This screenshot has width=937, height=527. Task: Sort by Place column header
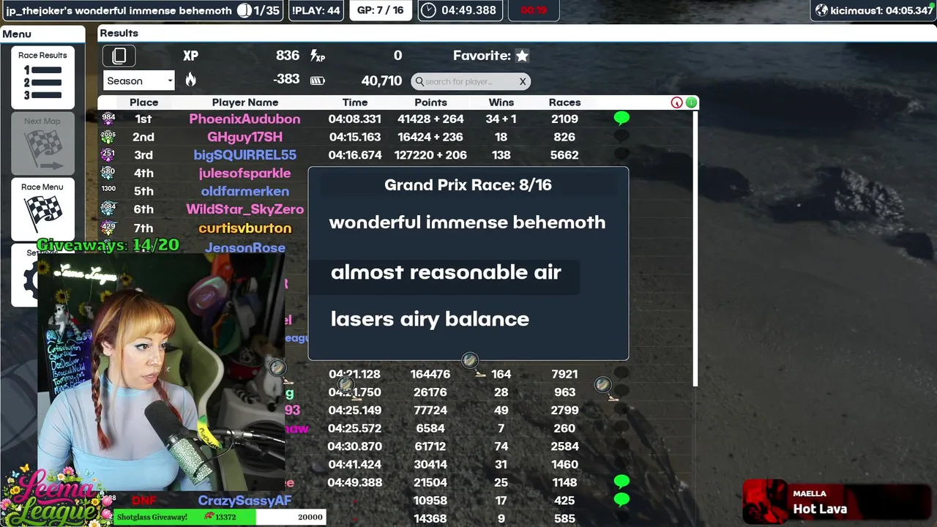click(x=143, y=102)
